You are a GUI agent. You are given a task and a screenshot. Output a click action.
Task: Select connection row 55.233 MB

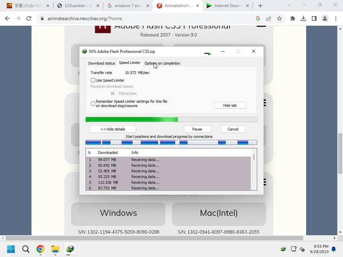coord(168,177)
